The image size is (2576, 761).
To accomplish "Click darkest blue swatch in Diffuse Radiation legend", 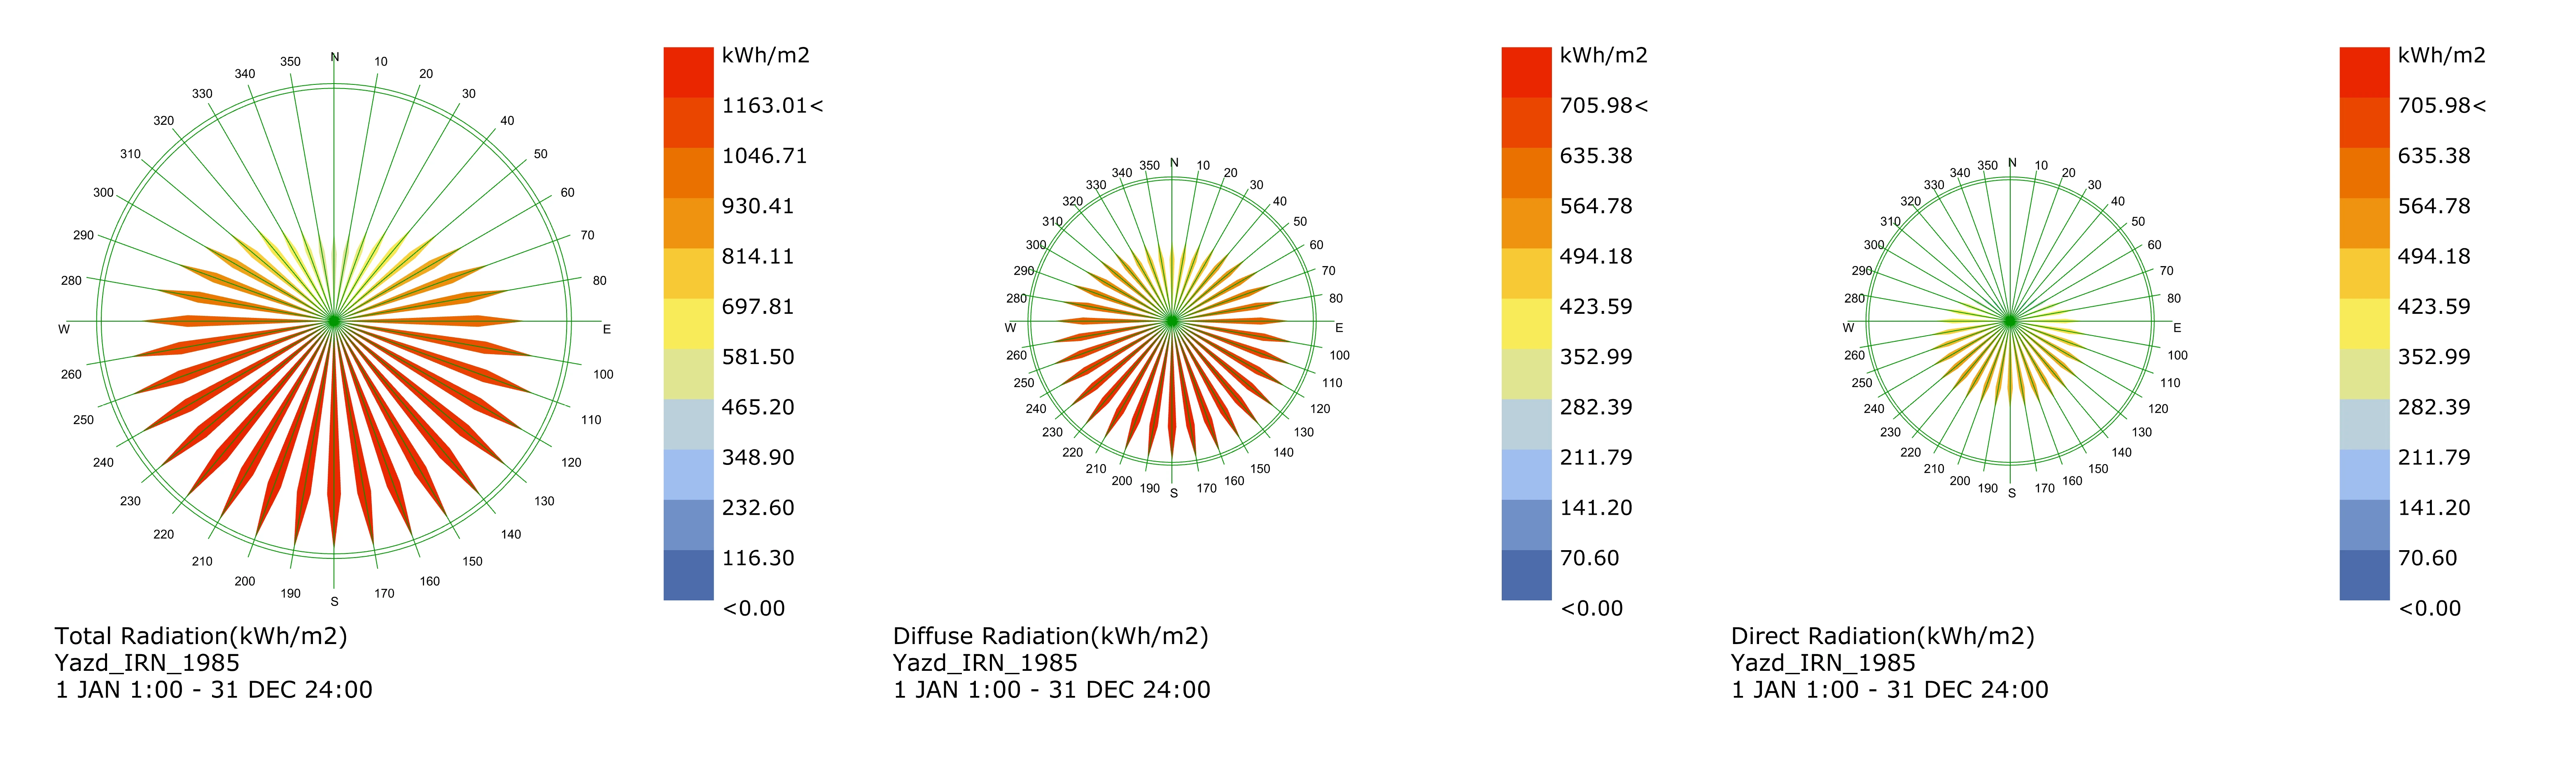I will click(x=1526, y=575).
